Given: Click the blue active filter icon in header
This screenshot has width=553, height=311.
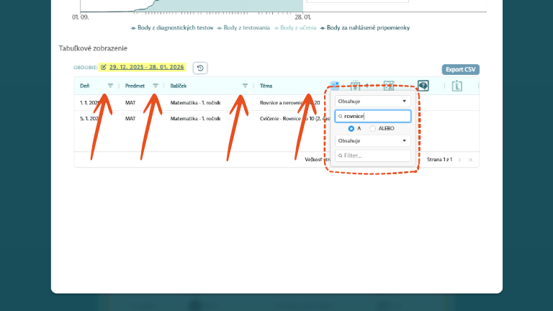Looking at the screenshot, I should 335,86.
